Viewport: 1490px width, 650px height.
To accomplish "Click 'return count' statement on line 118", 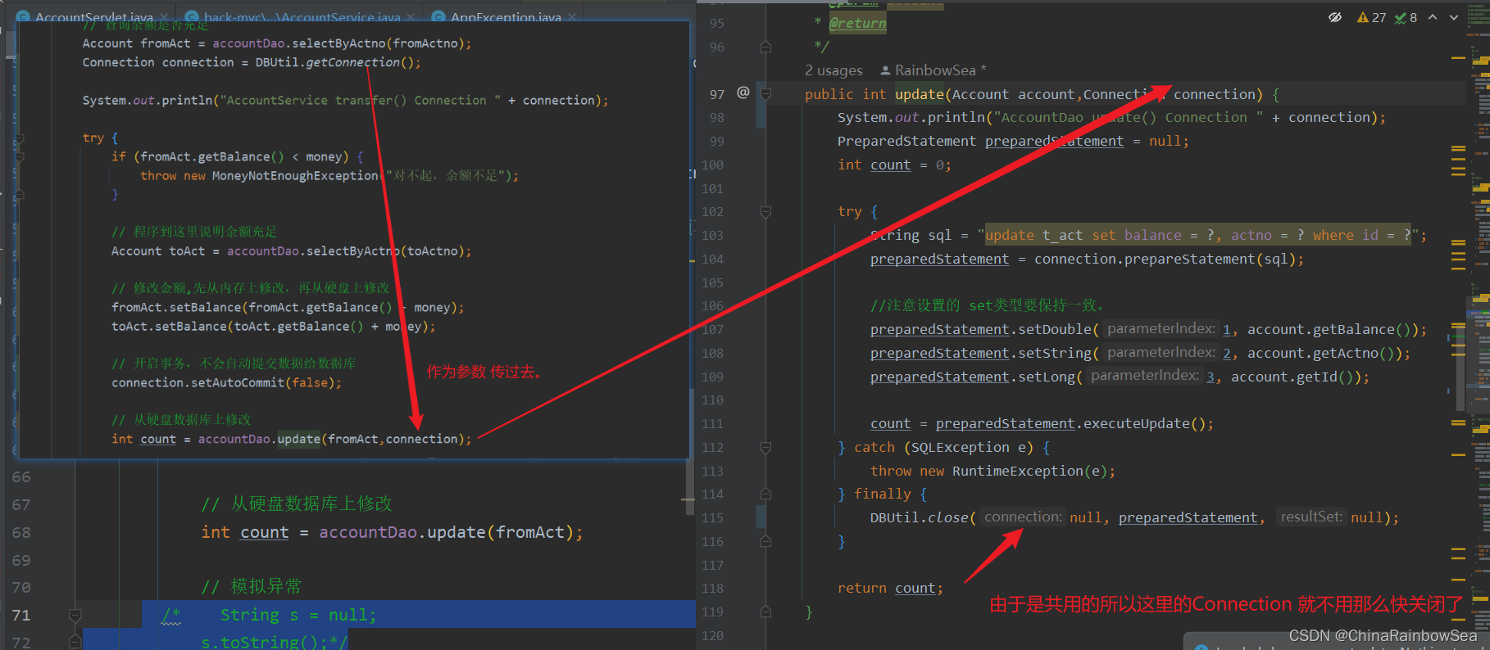I will 890,589.
